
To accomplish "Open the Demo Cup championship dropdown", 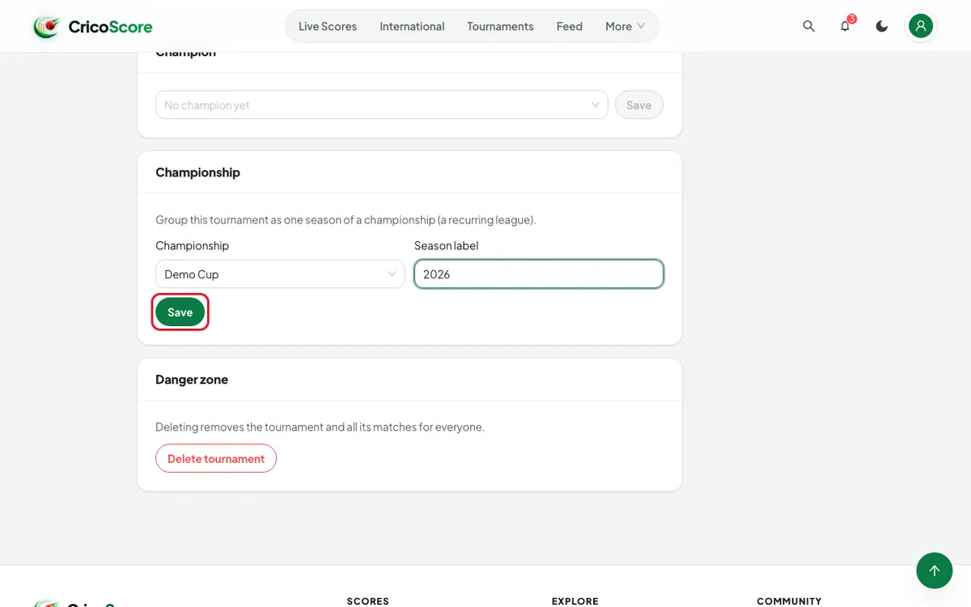I will tap(280, 274).
